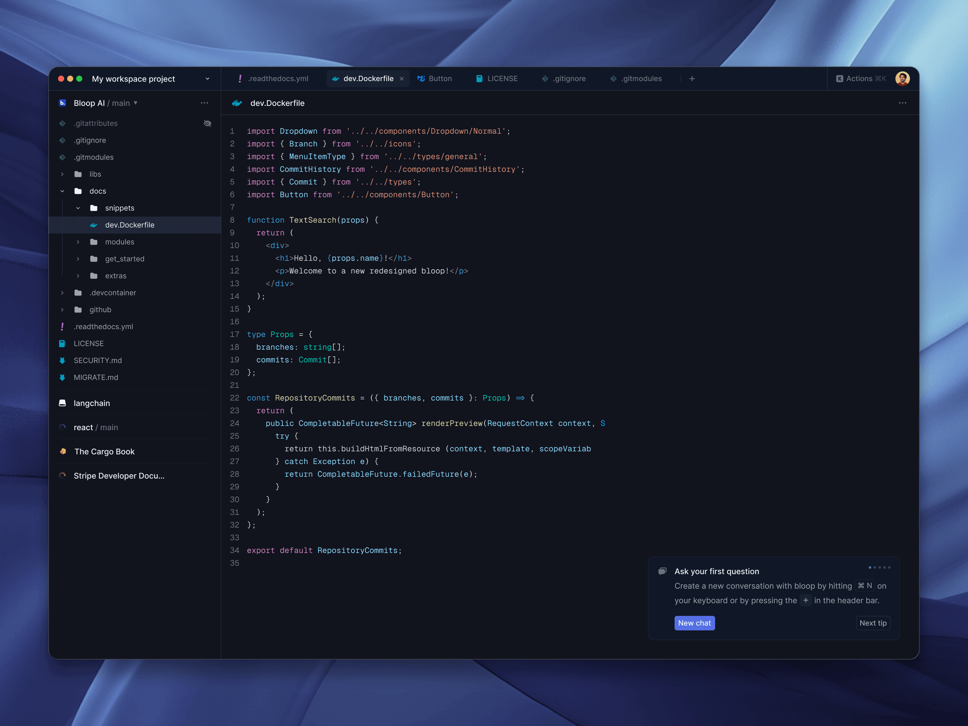Viewport: 968px width, 726px height.
Task: Open My workspace project dropdown
Action: pyautogui.click(x=208, y=79)
